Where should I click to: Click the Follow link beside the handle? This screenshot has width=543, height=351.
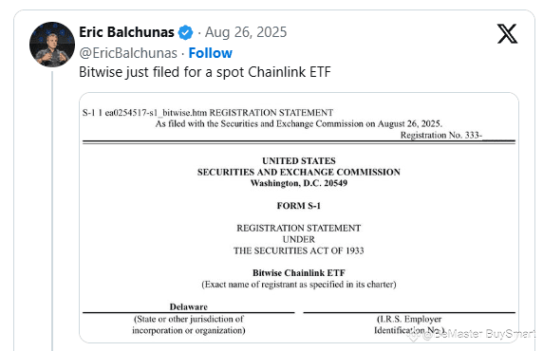pos(210,53)
